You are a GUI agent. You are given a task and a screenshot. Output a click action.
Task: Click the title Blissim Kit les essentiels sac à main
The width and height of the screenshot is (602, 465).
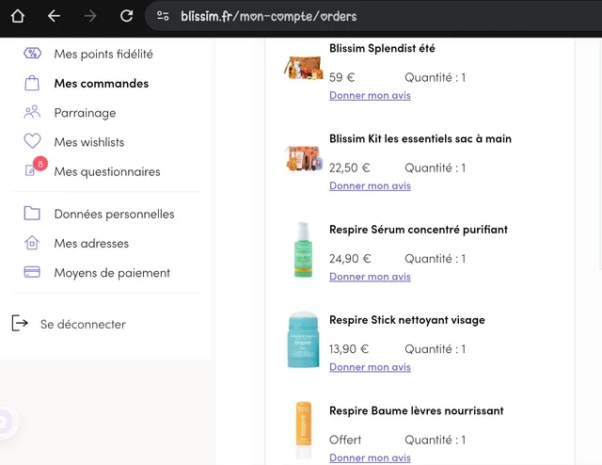(x=420, y=138)
